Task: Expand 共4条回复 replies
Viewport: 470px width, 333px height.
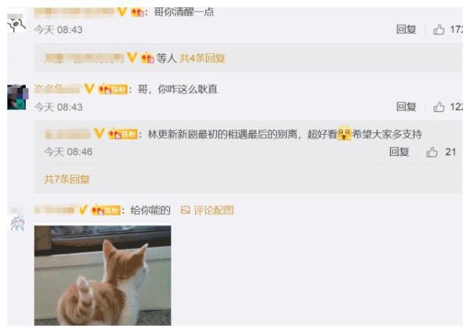Action: pyautogui.click(x=202, y=58)
